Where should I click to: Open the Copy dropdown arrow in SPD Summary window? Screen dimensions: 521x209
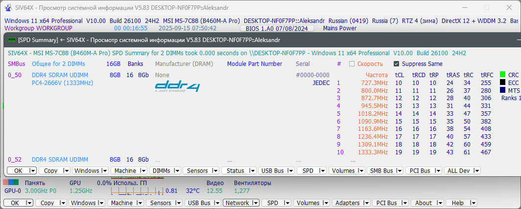click(66, 171)
